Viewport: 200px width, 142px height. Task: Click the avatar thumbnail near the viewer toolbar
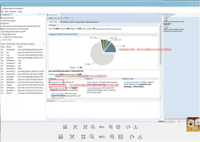pos(193,124)
